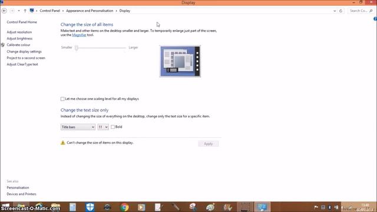Image resolution: width=377 pixels, height=212 pixels.
Task: Open the notepad-with-pen taskbar icon
Action: 158,207
